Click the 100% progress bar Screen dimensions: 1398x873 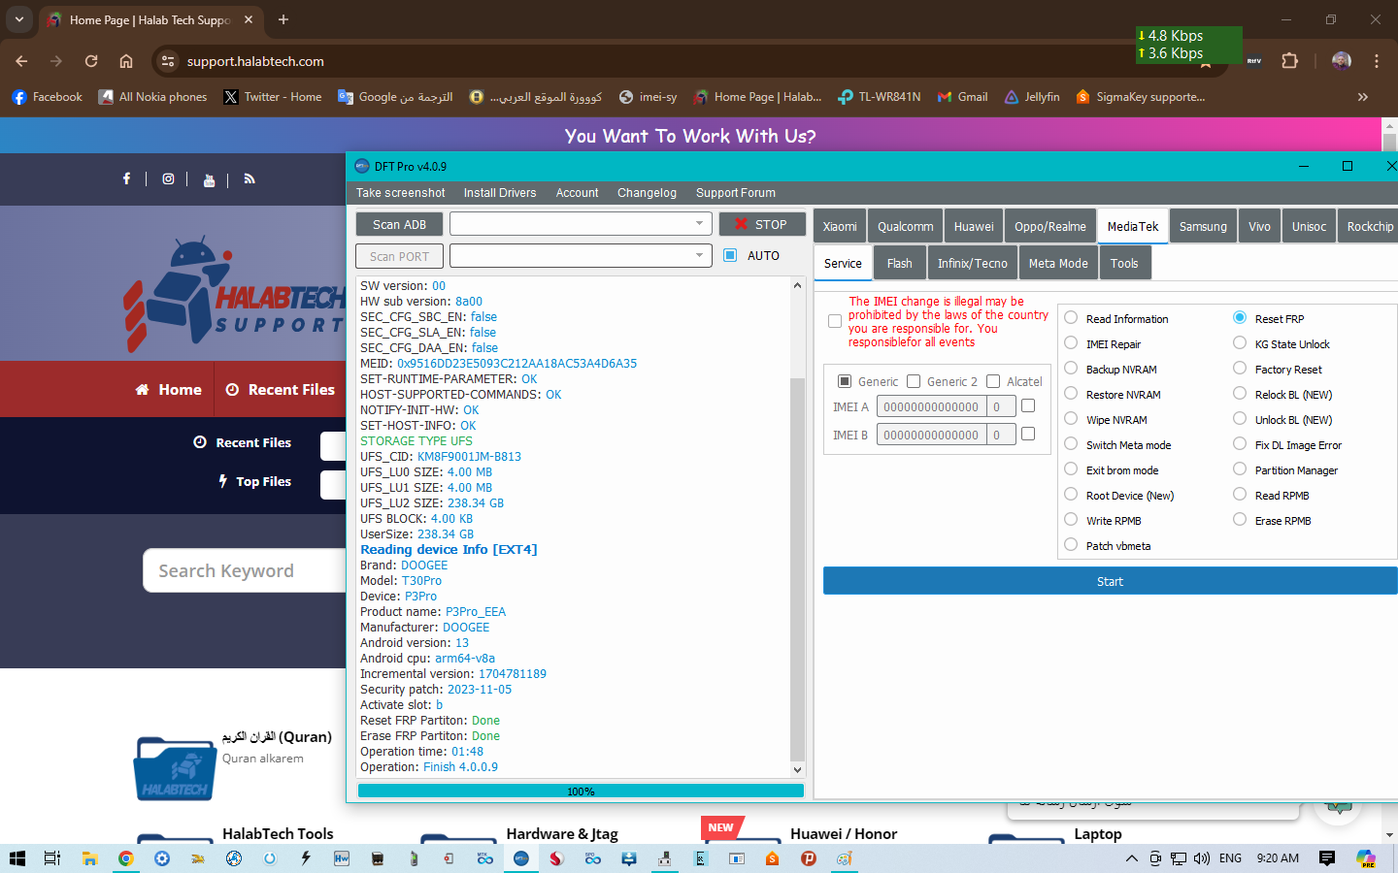tap(581, 791)
